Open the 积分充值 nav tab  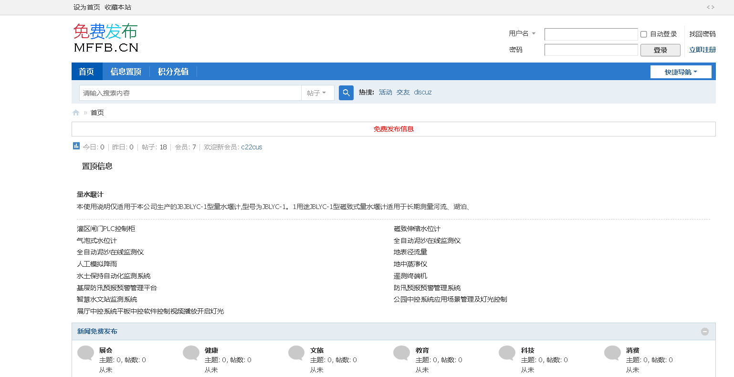coord(173,72)
